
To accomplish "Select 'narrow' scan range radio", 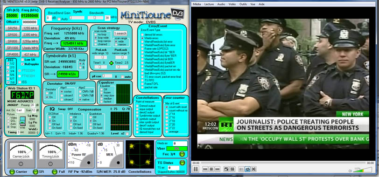I will tap(116, 44).
